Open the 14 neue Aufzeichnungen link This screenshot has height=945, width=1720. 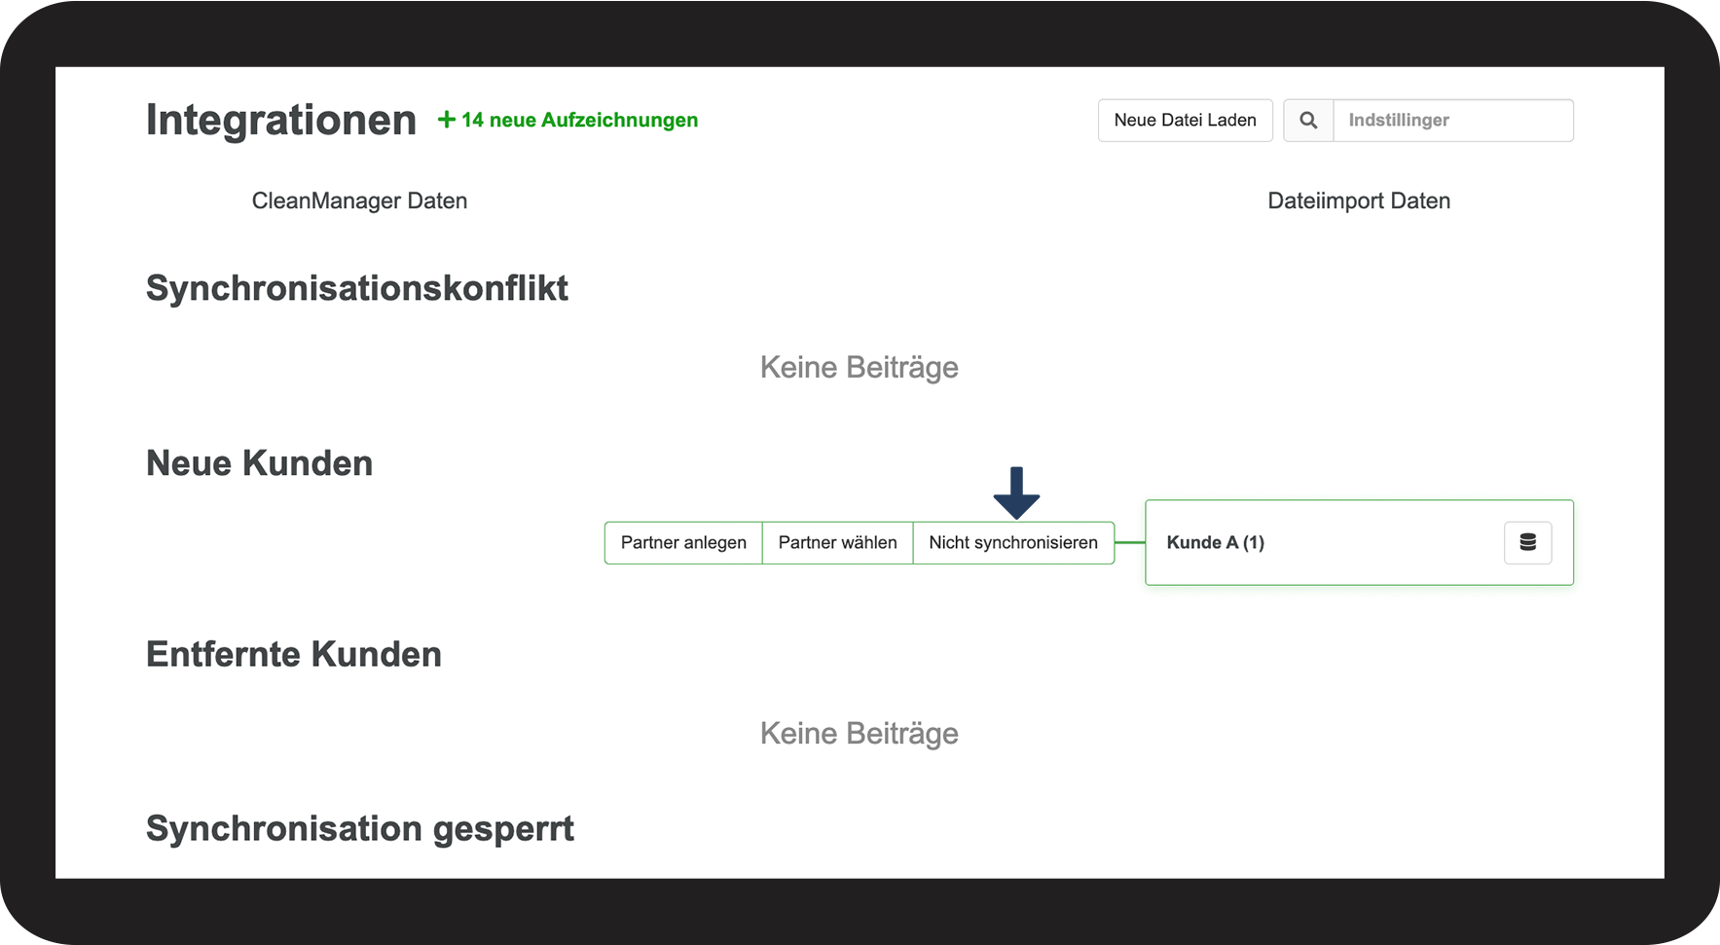click(579, 121)
